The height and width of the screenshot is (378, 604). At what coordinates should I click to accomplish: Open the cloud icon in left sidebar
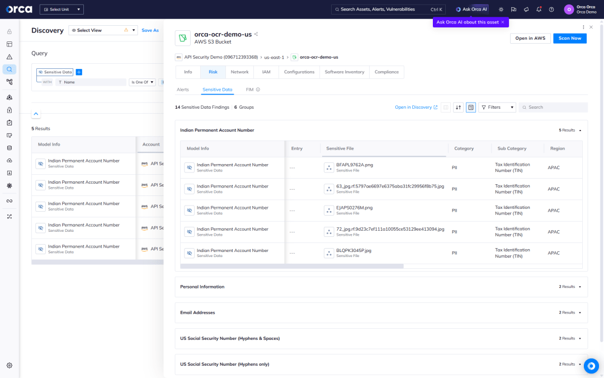pos(10,161)
